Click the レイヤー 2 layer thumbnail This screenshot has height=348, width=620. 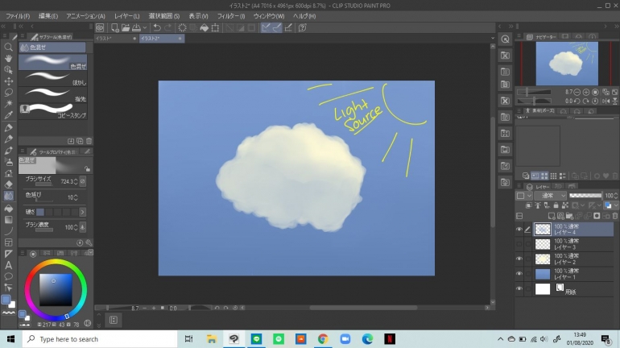tap(543, 259)
